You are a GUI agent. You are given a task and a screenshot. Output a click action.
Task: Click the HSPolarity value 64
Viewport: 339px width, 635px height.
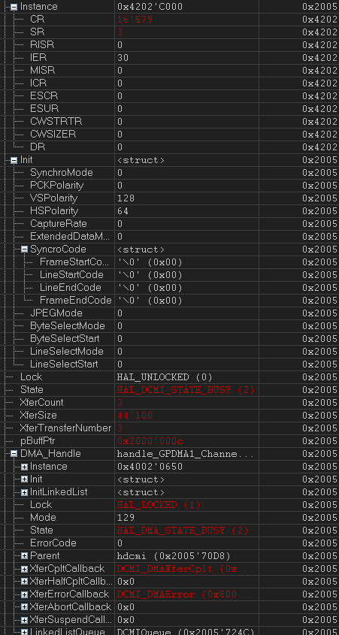tap(123, 211)
